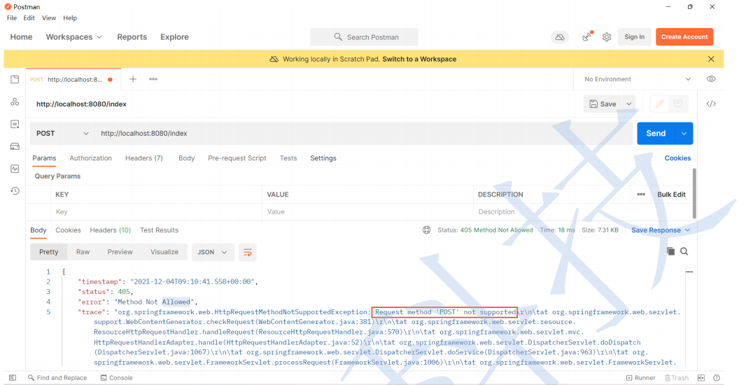The image size is (746, 385).
Task: Open the Edit menu
Action: pyautogui.click(x=29, y=18)
